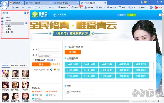The height and width of the screenshot is (103, 164).
Task: Choose server 360卫士41区
Action: tap(73, 64)
